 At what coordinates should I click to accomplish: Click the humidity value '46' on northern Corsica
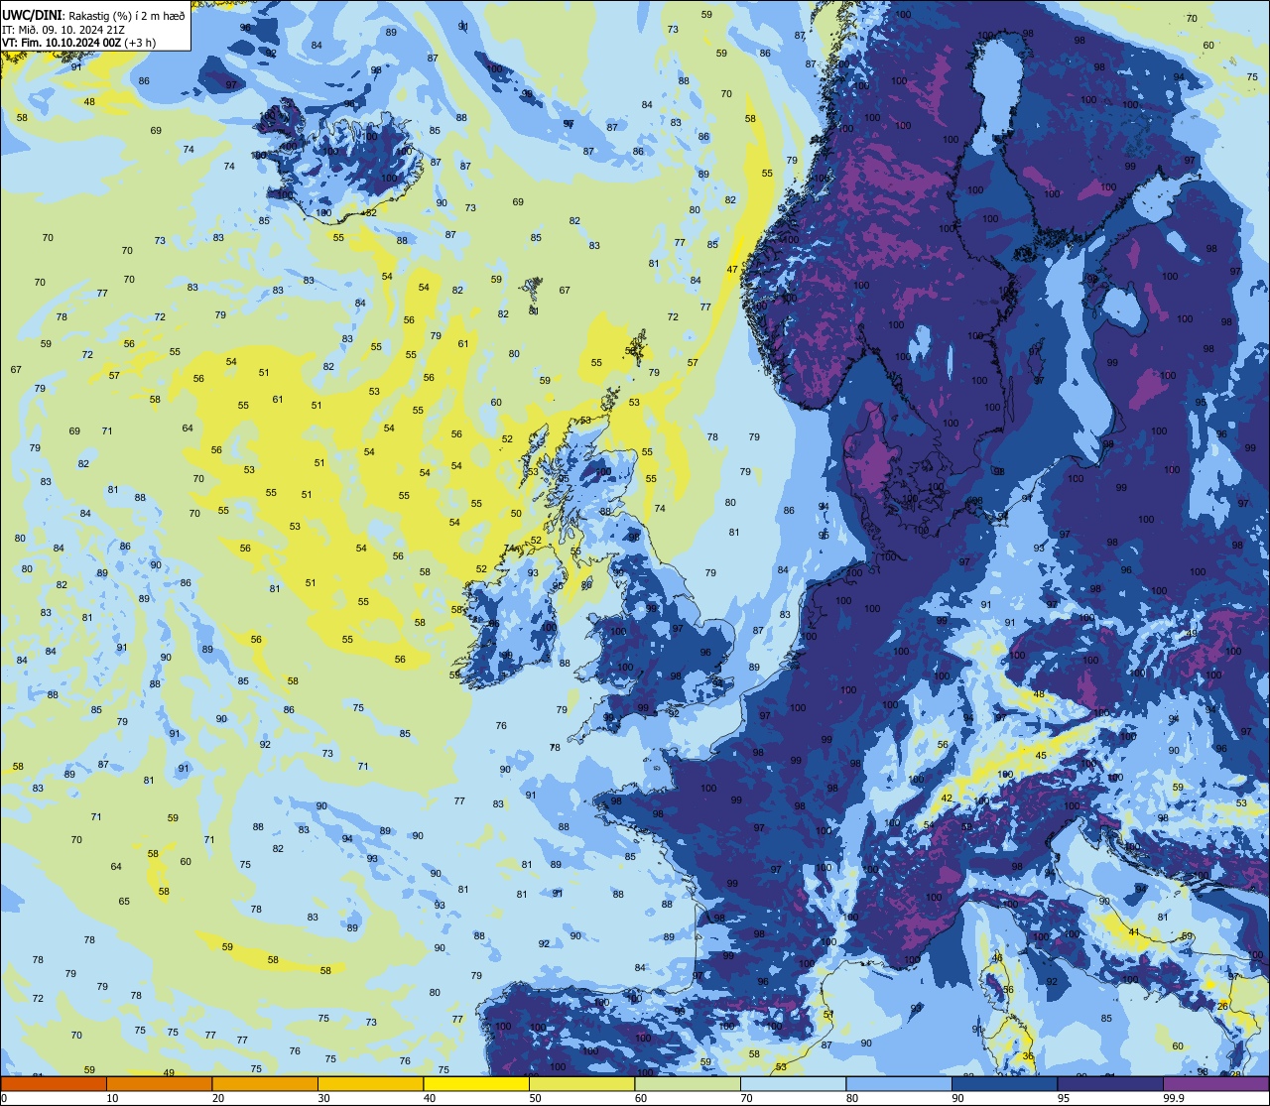(x=998, y=959)
